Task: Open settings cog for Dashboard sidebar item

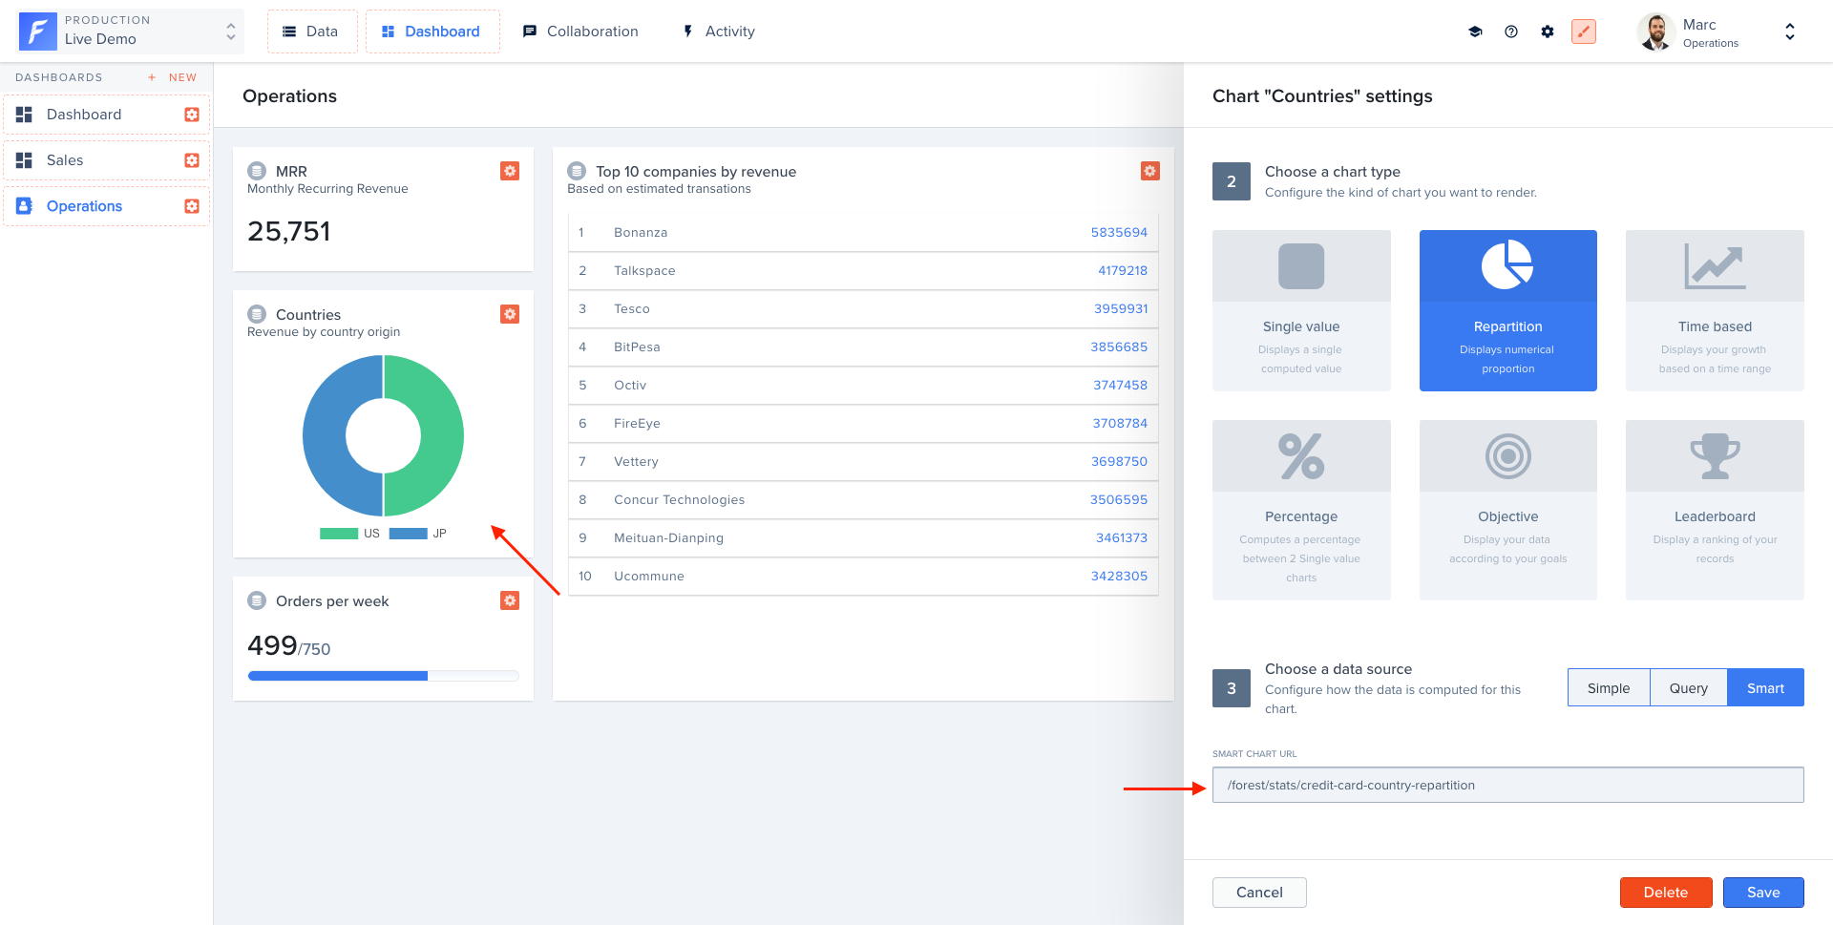Action: click(x=192, y=115)
